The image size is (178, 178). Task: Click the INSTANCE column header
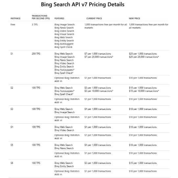click(x=15, y=18)
